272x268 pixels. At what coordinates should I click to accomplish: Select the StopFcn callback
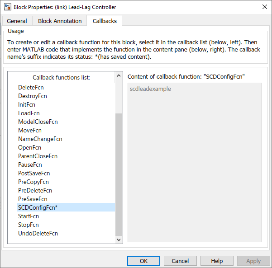point(29,225)
